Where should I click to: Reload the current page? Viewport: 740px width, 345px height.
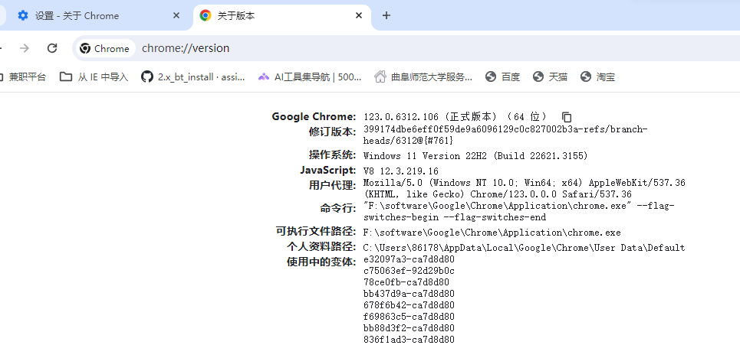(x=52, y=48)
